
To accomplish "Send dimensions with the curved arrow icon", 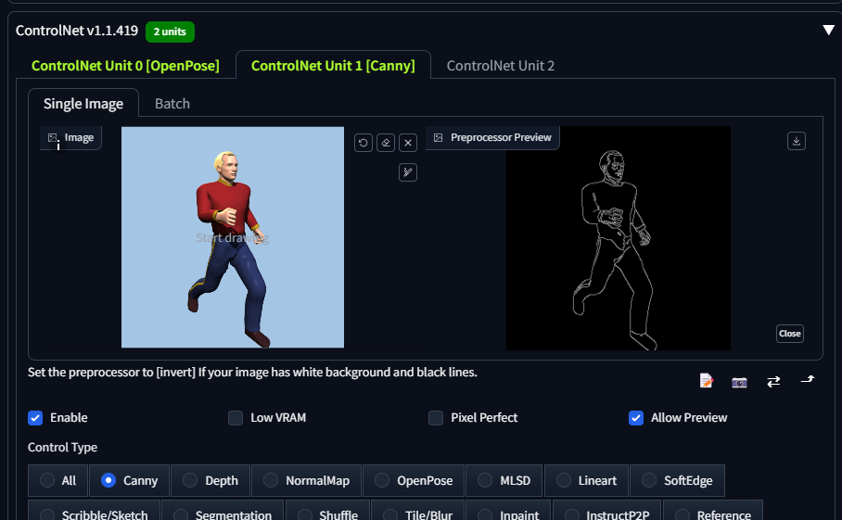I will pos(808,380).
